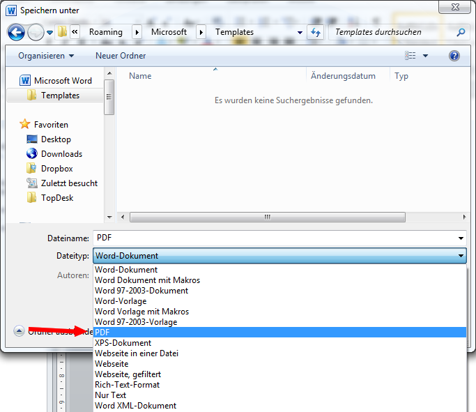This screenshot has height=412, width=476.
Task: Choose Word Dokument mit Makros file type
Action: coord(279,280)
